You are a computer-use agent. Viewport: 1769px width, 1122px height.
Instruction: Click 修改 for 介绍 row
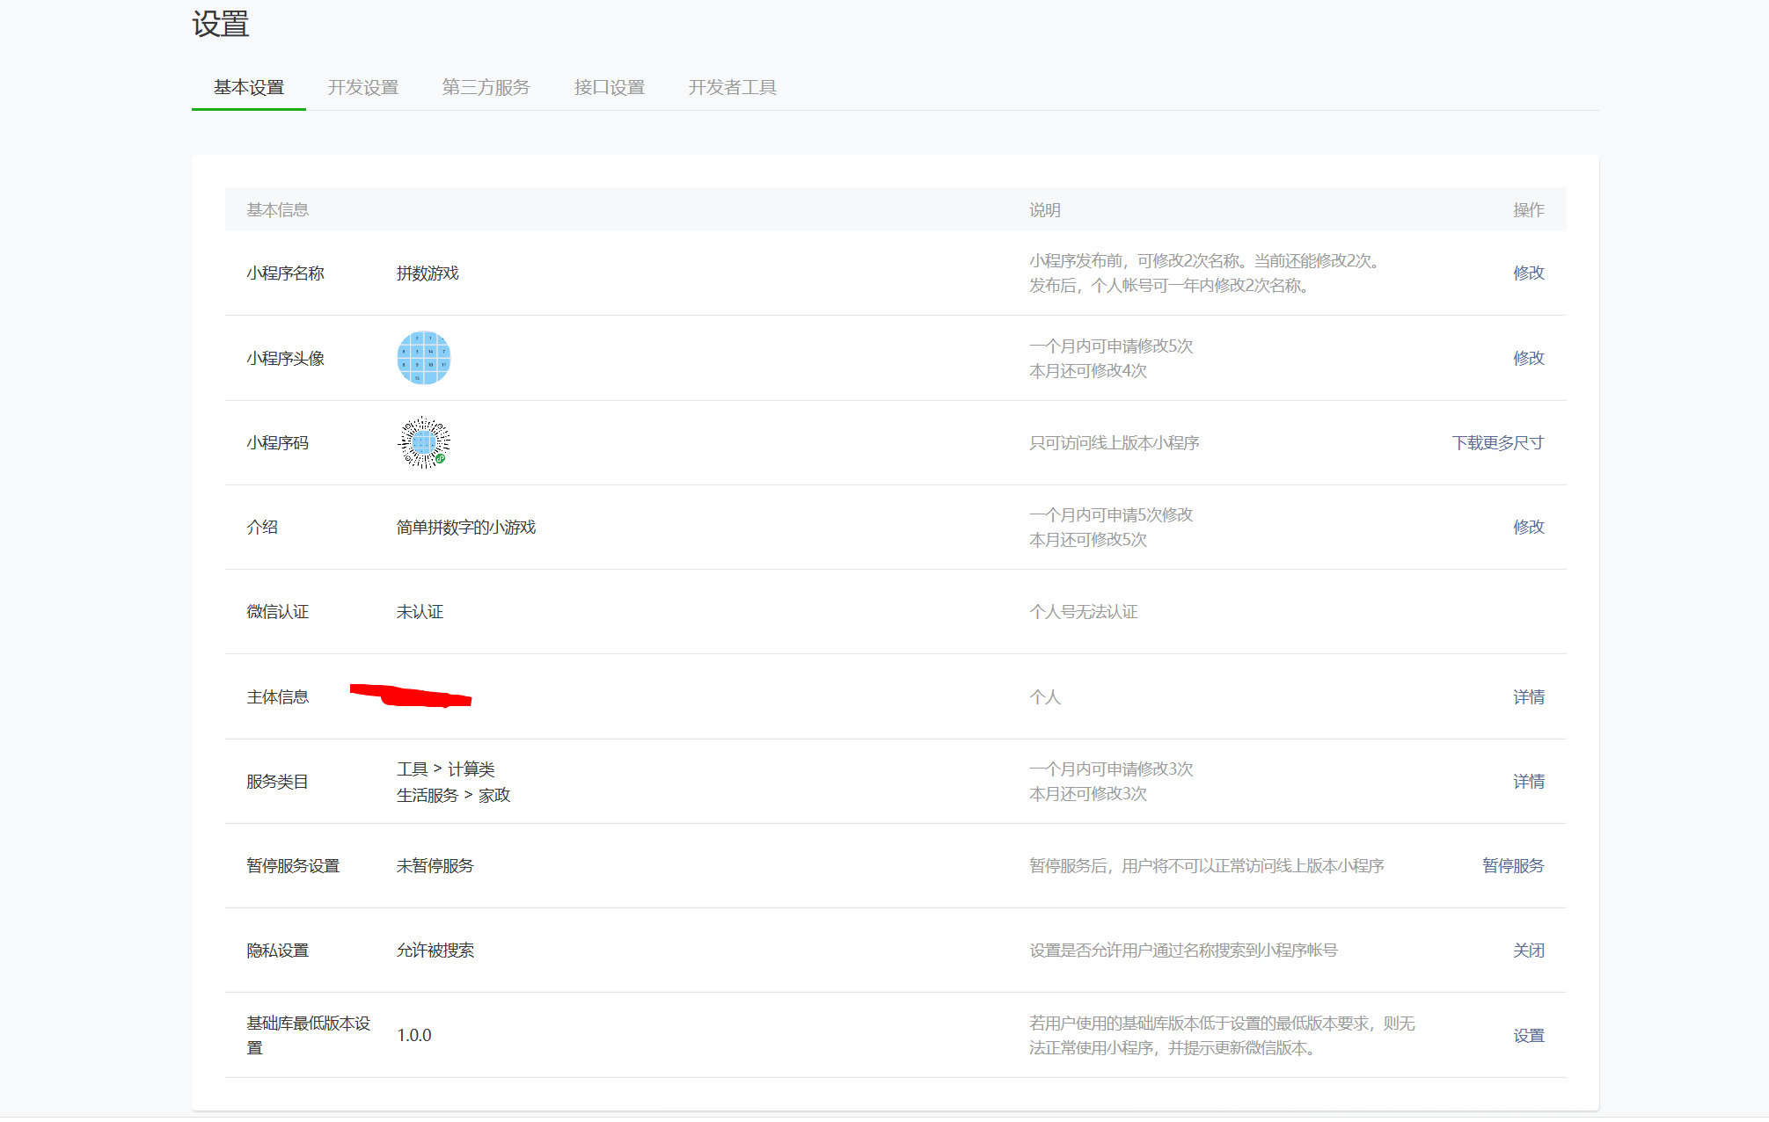[x=1528, y=527]
